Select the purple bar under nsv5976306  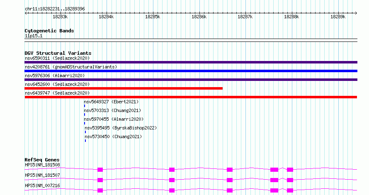click(x=191, y=80)
